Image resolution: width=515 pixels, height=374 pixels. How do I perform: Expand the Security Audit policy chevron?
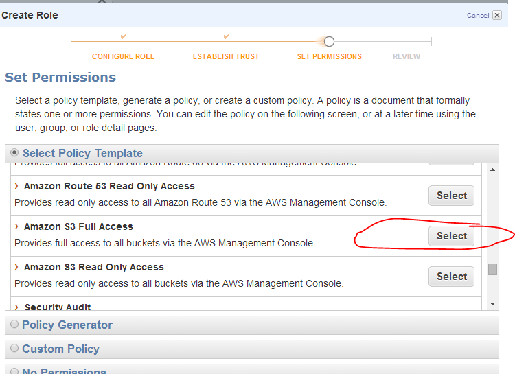[16, 307]
